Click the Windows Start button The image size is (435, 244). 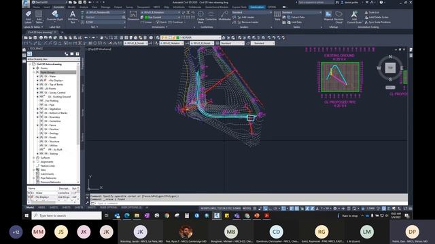(x=27, y=216)
